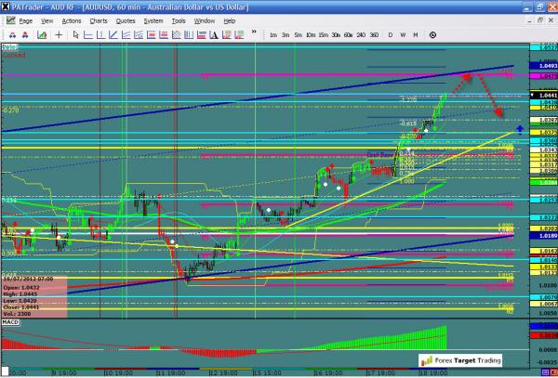
Task: Switch chart to Monthly (M) timeframe
Action: point(416,35)
